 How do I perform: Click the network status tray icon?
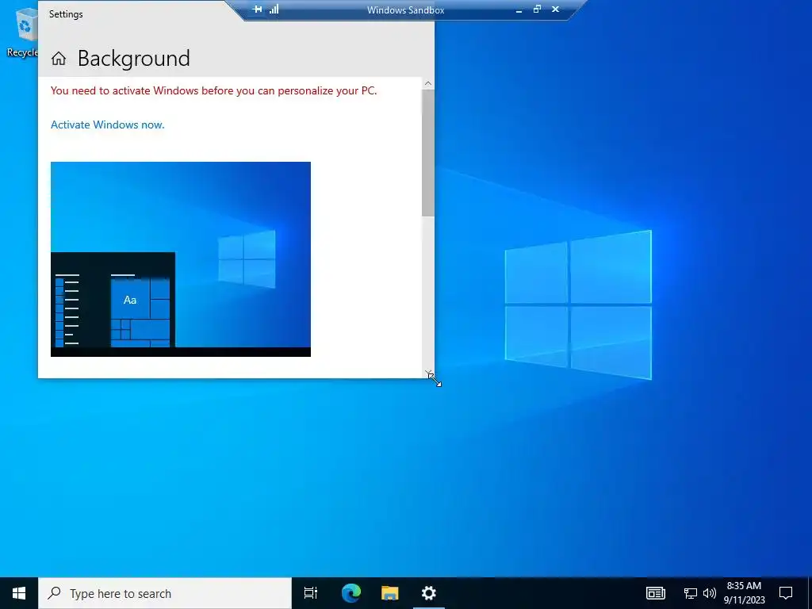[690, 593]
